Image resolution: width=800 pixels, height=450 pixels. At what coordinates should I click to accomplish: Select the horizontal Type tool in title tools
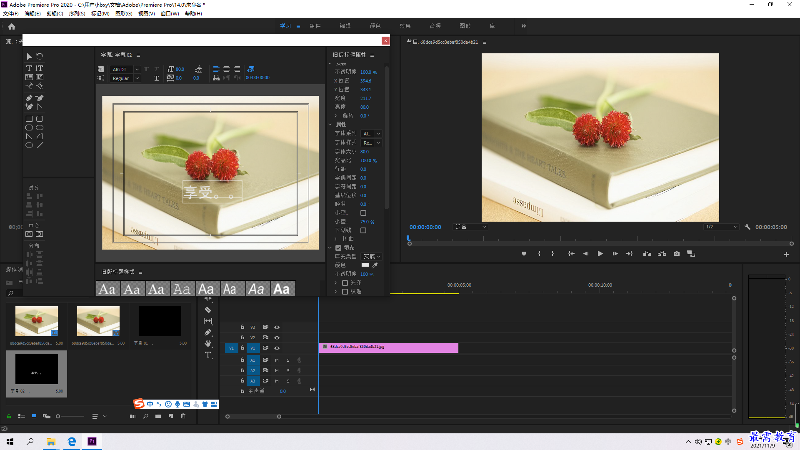click(29, 68)
